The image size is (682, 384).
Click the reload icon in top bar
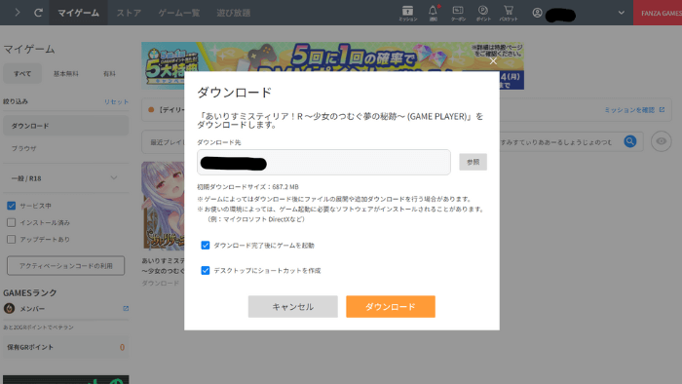38,13
